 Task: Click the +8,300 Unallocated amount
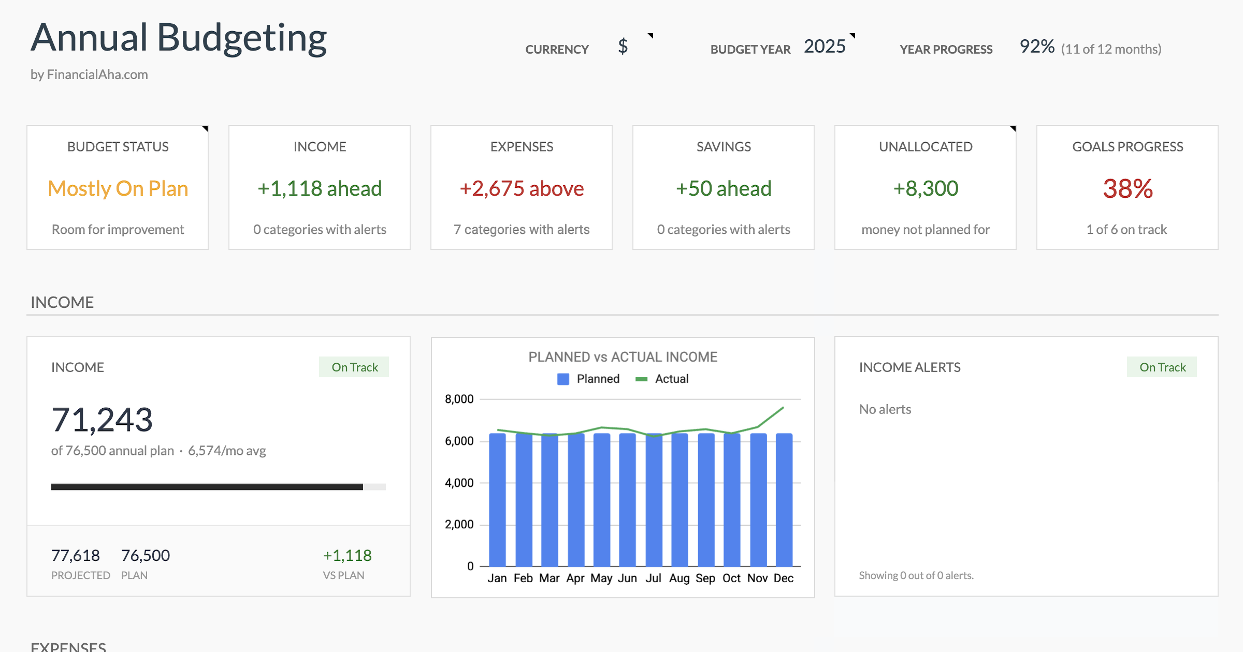tap(925, 188)
